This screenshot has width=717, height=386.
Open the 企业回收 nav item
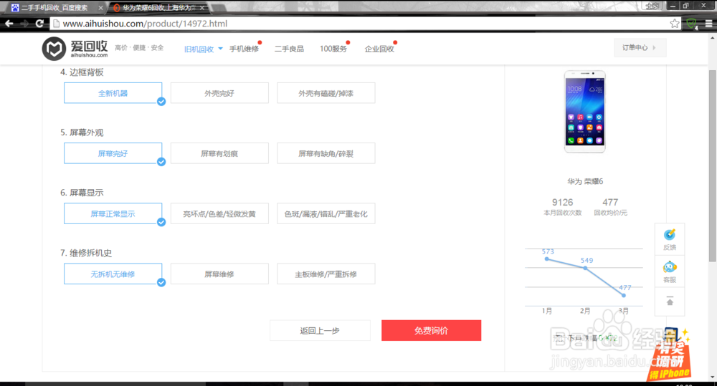point(379,49)
